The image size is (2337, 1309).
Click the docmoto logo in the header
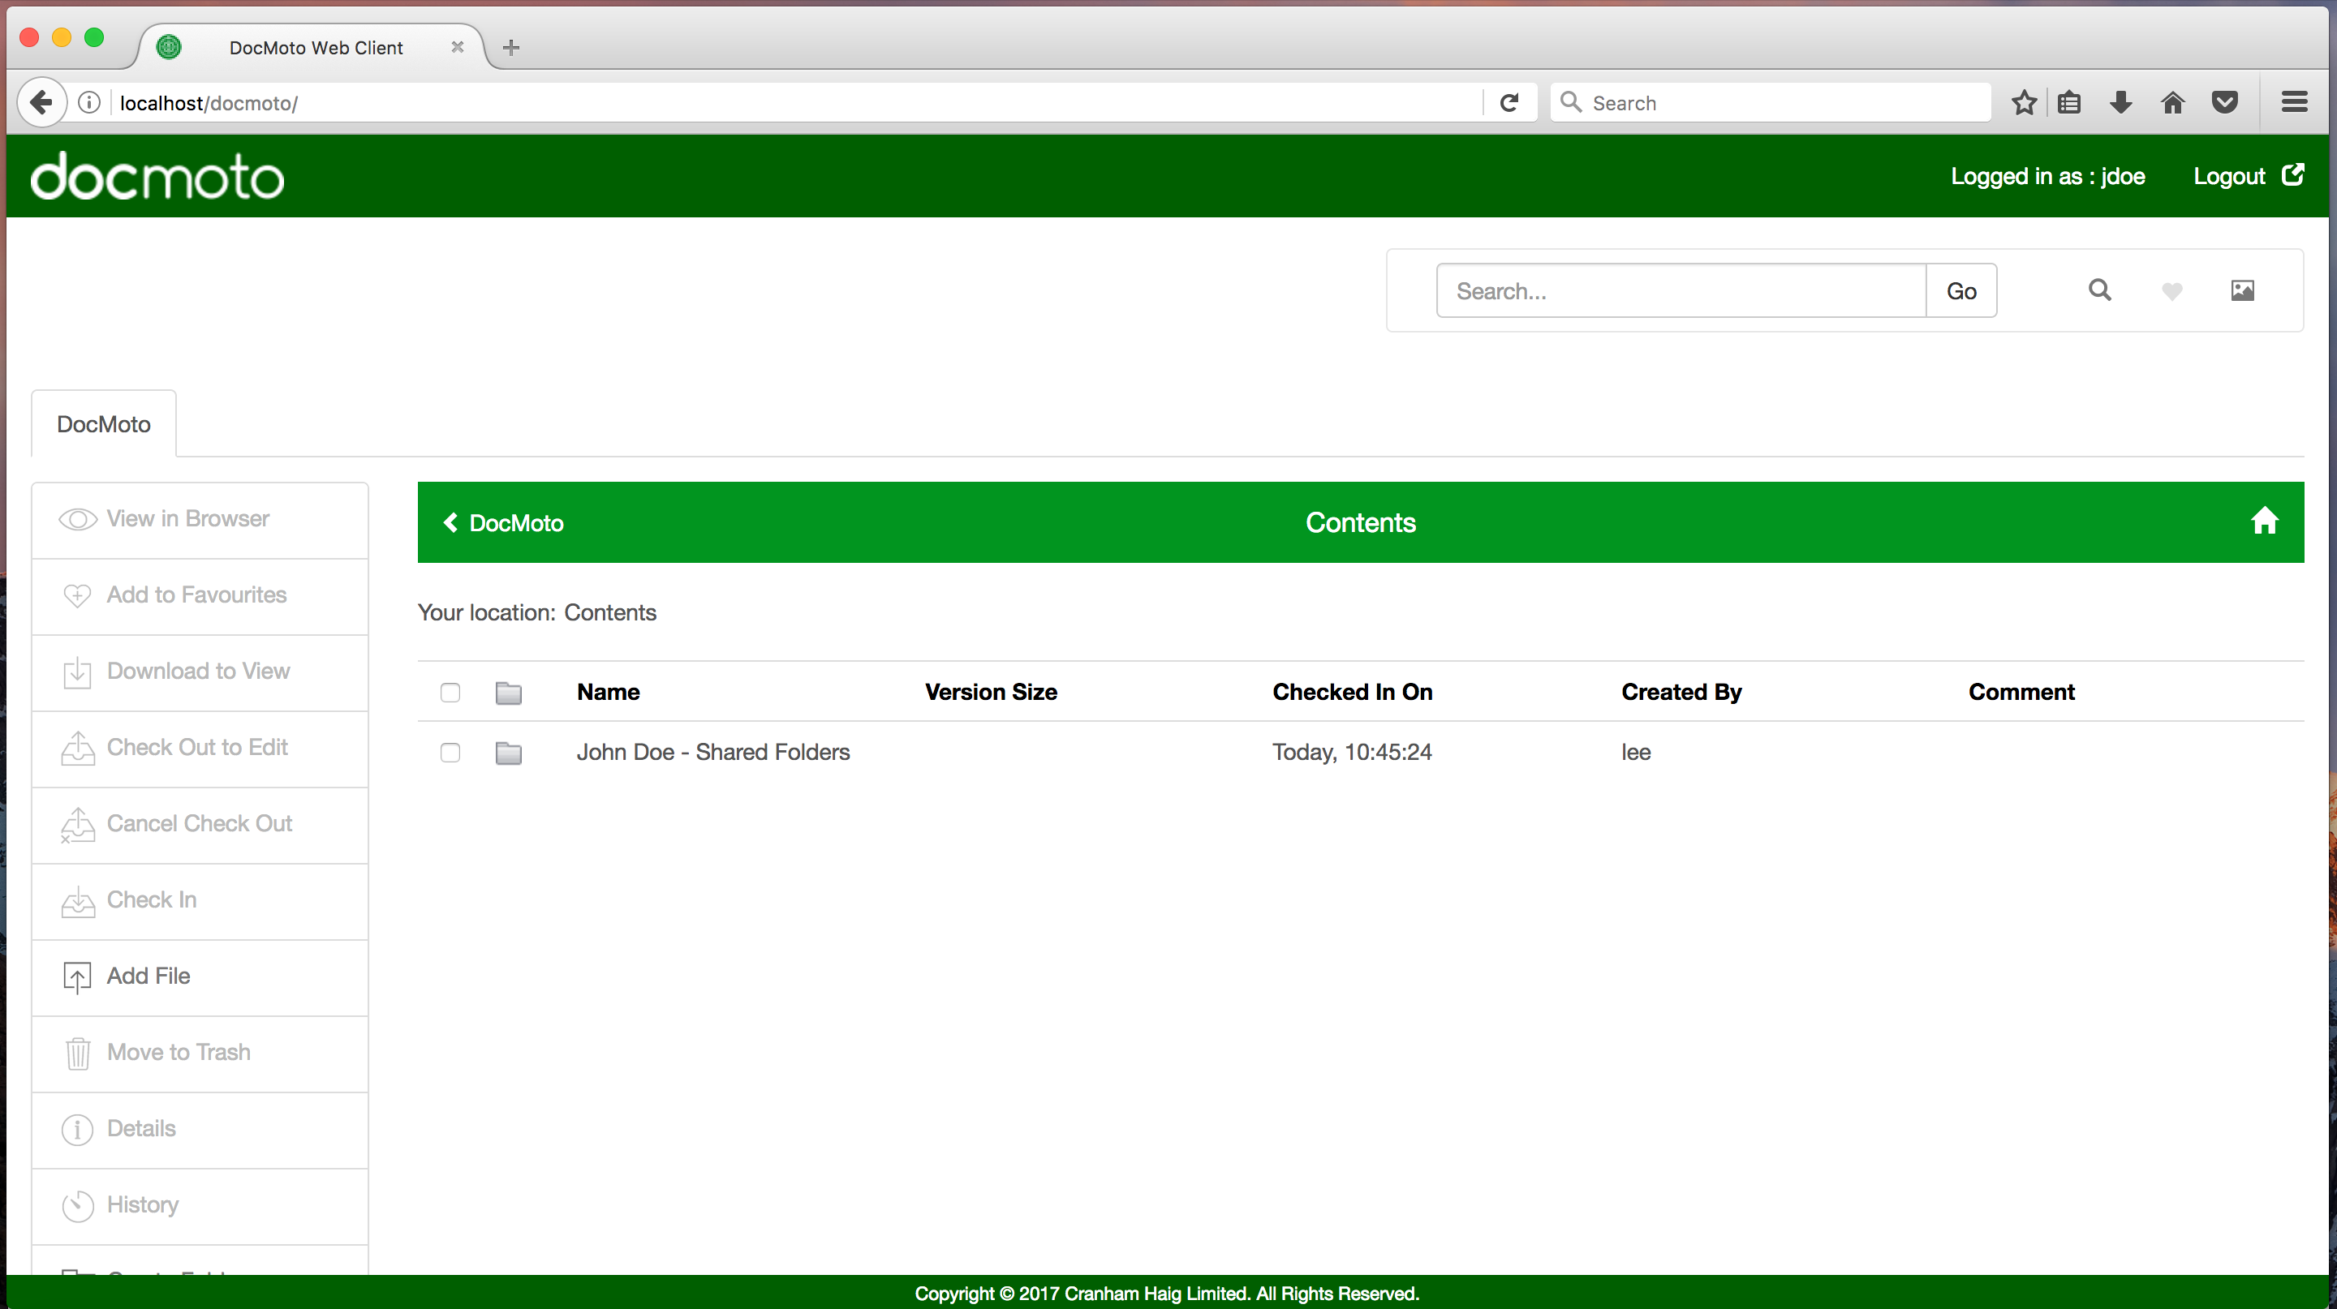point(157,175)
